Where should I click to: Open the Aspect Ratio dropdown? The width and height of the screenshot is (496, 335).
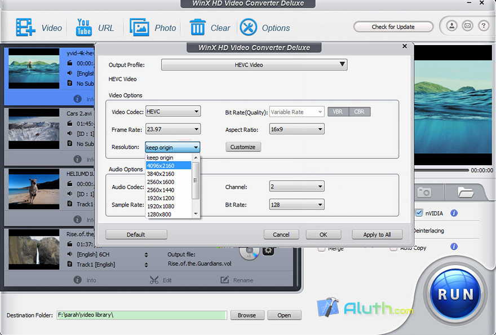[296, 129]
